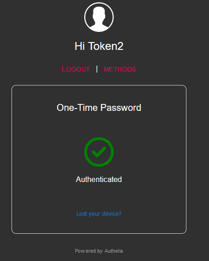Click the "Hi Token2" greeting heading
The width and height of the screenshot is (209, 261).
[x=99, y=46]
